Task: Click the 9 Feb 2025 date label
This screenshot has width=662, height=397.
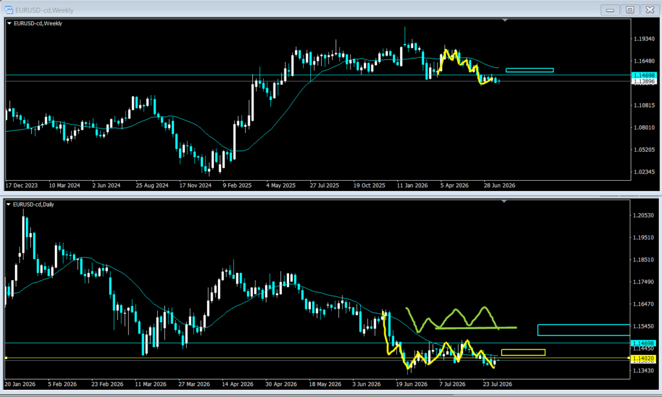Action: click(237, 185)
